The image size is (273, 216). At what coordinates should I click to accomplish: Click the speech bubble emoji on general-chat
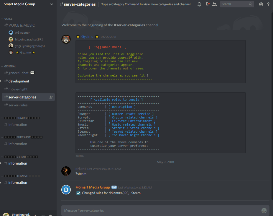(x=32, y=73)
